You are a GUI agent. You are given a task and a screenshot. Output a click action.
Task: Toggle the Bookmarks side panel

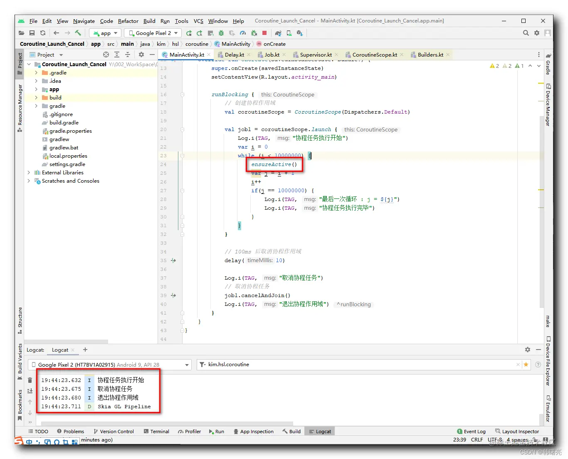[20, 405]
